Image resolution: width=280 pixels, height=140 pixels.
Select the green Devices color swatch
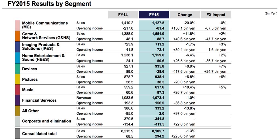pyautogui.click(x=17, y=69)
